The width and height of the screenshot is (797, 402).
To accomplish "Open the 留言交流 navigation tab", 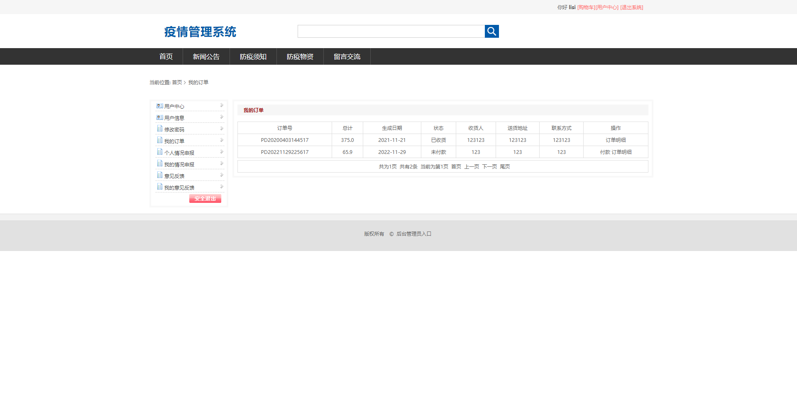I will click(347, 56).
